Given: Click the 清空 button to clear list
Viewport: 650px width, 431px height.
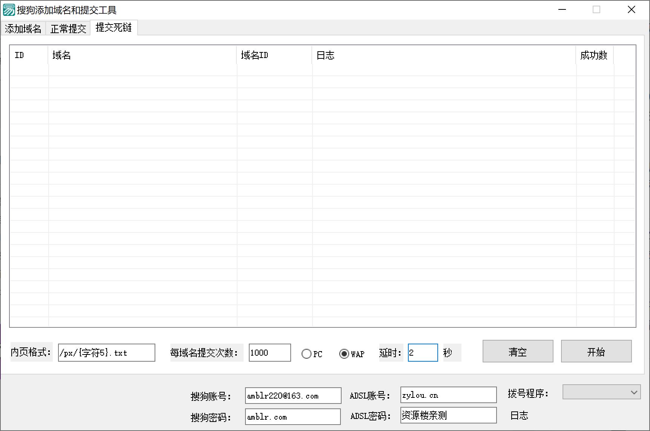Looking at the screenshot, I should coord(518,351).
